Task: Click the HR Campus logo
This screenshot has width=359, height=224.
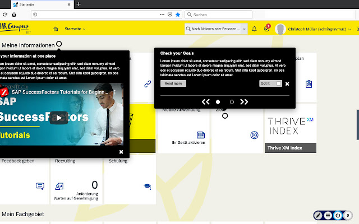Action: click(x=15, y=28)
